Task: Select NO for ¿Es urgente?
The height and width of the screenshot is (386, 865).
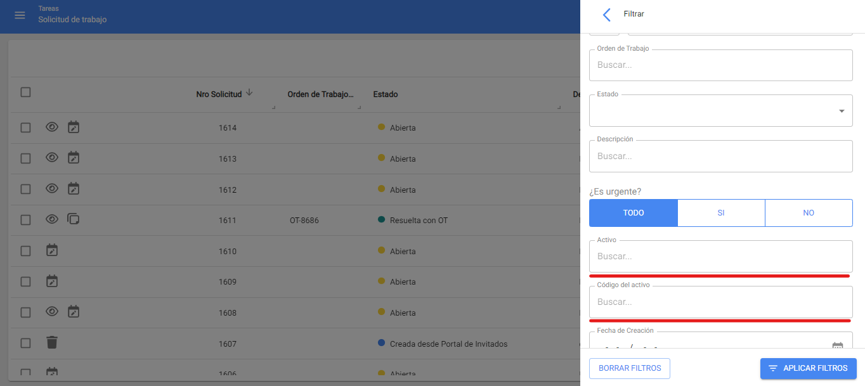Action: (x=809, y=213)
